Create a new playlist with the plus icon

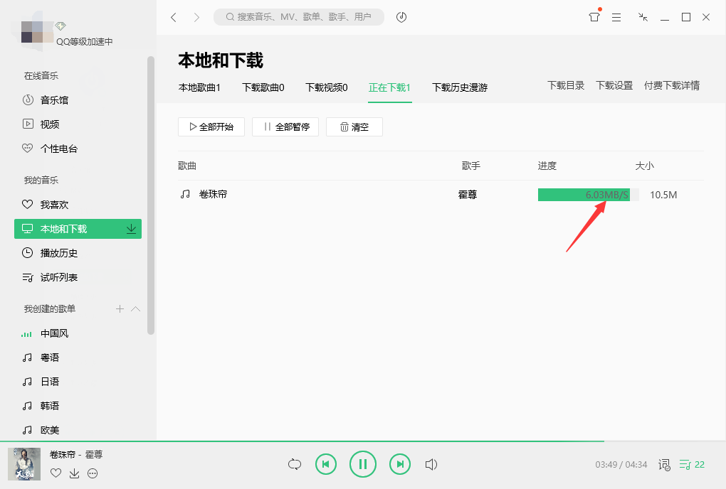pyautogui.click(x=119, y=308)
